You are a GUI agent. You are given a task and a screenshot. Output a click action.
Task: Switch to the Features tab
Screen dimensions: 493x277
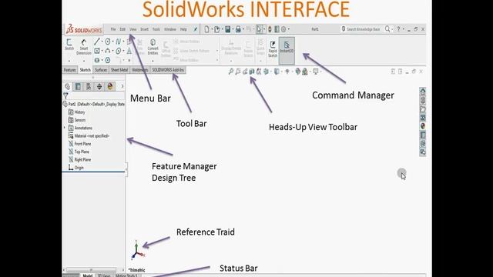(70, 70)
